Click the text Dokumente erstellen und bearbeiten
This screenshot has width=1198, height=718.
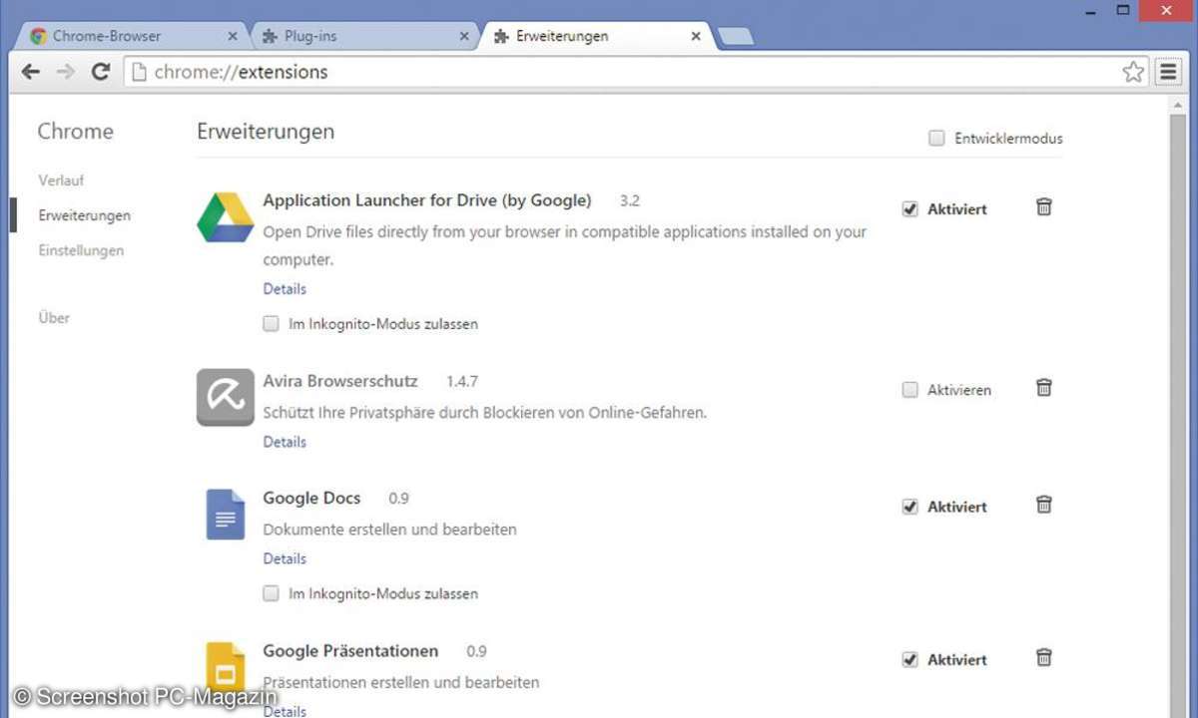[x=390, y=530]
